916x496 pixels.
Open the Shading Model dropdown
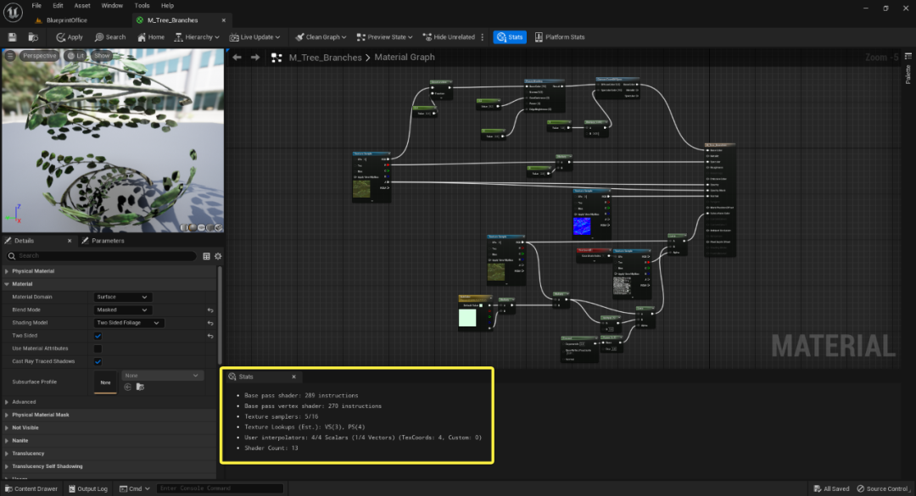(x=129, y=322)
